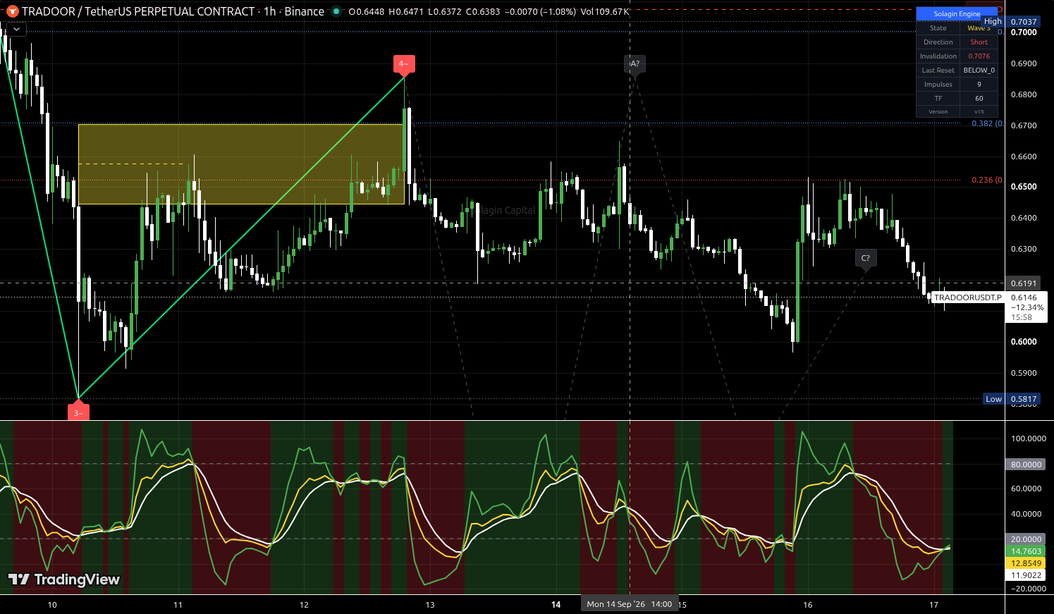Select the gray A? projection label
Screen dimensions: 1054x614
click(x=635, y=64)
